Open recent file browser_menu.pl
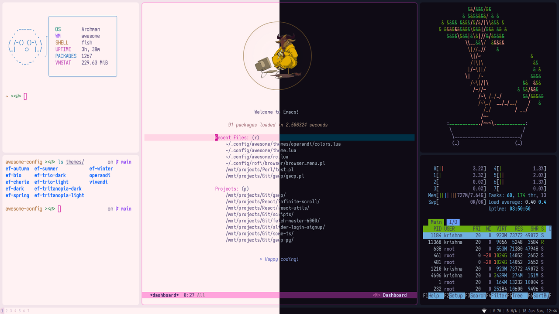 click(x=275, y=163)
